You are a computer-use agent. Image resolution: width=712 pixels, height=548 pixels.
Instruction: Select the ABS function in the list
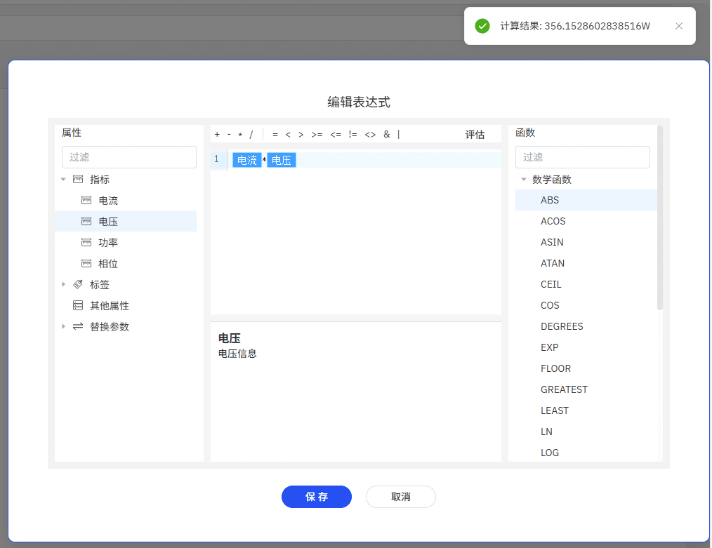pos(550,200)
